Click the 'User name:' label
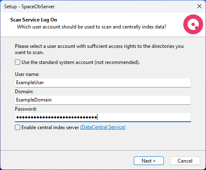206x170 pixels. pyautogui.click(x=27, y=74)
